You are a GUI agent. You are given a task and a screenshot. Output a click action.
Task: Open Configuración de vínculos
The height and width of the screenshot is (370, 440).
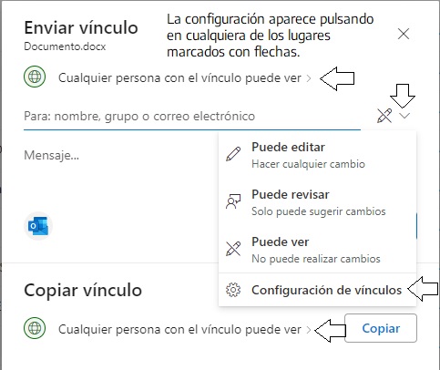[x=317, y=290]
